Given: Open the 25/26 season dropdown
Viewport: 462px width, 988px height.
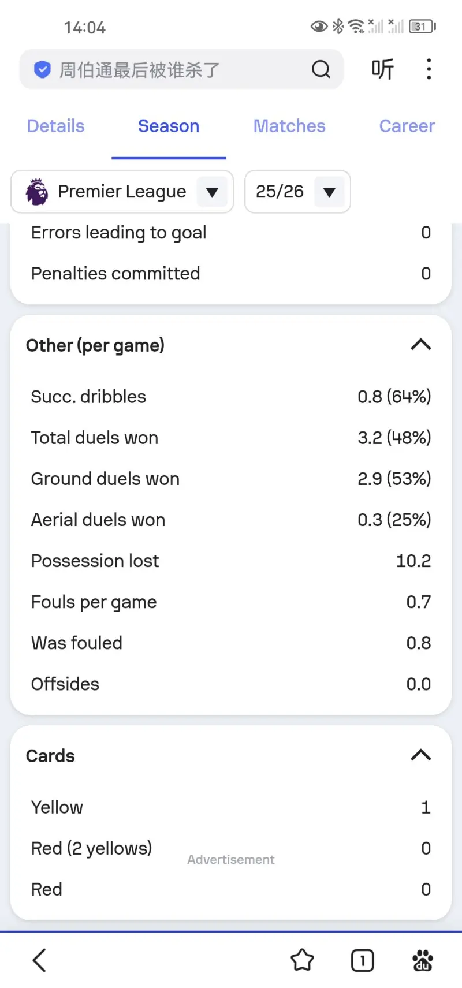Looking at the screenshot, I should point(329,192).
